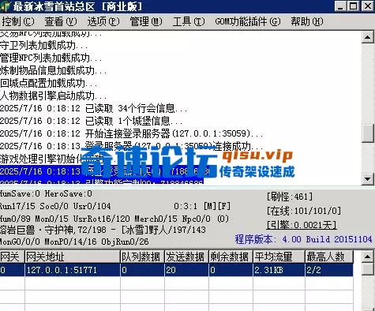Click the 队列数据 column header
Screen dimensions: 375x311
pos(142,257)
